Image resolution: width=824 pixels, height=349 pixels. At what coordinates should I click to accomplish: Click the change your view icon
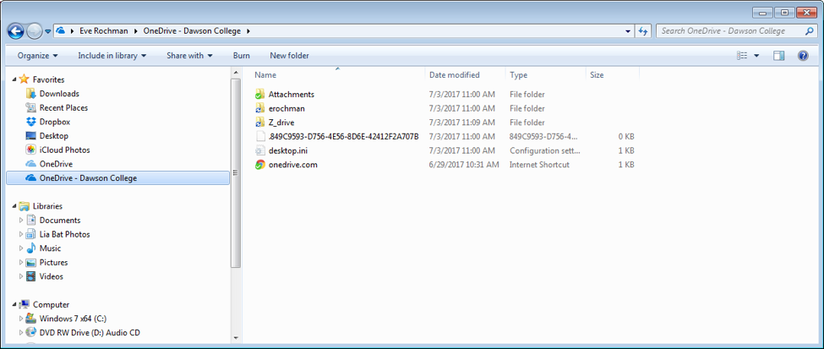click(742, 55)
